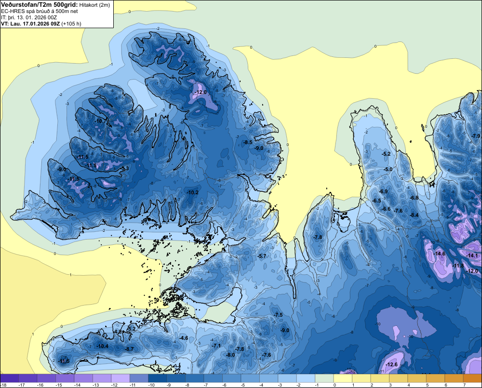The width and height of the screenshot is (482, 388).
Task: Click the legend swatch starting at 5
Action: pyautogui.click(x=435, y=378)
